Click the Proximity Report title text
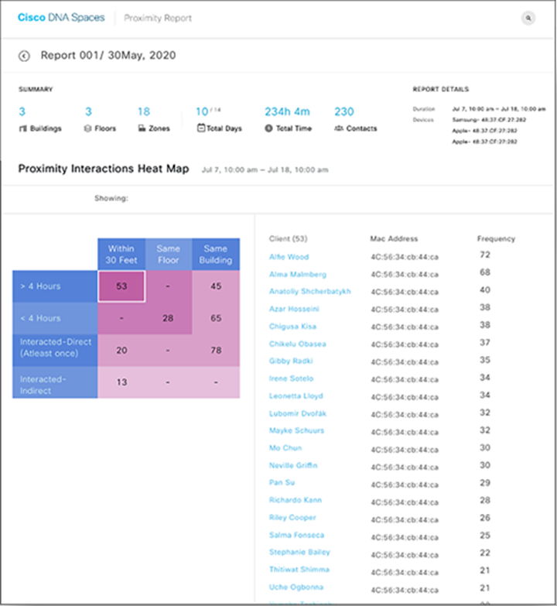557x606 pixels. [x=158, y=18]
